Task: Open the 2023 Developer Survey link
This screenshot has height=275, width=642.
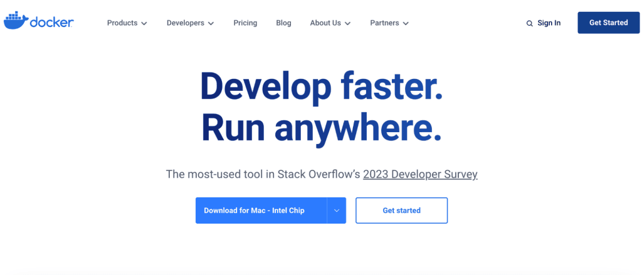Action: [420, 174]
